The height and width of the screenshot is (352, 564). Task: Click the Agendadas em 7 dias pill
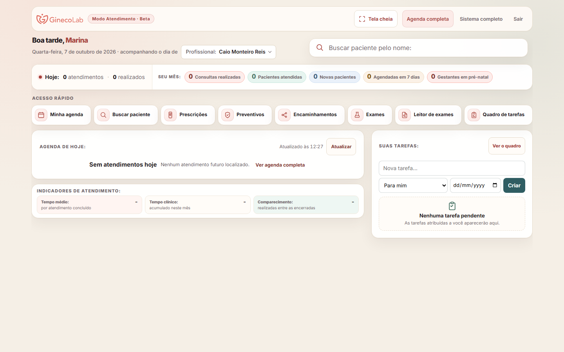[x=393, y=77]
